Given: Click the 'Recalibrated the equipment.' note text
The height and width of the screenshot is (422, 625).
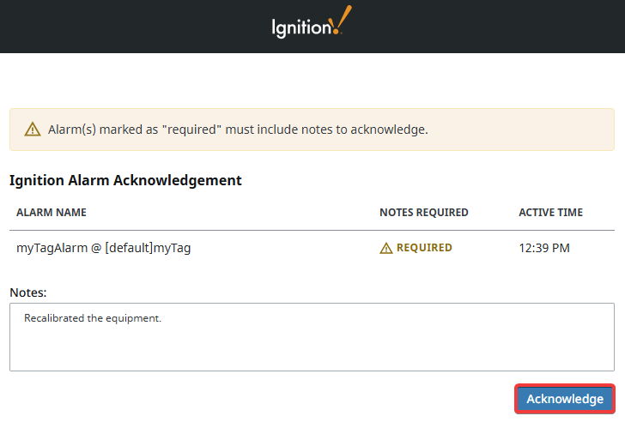Looking at the screenshot, I should (x=93, y=318).
